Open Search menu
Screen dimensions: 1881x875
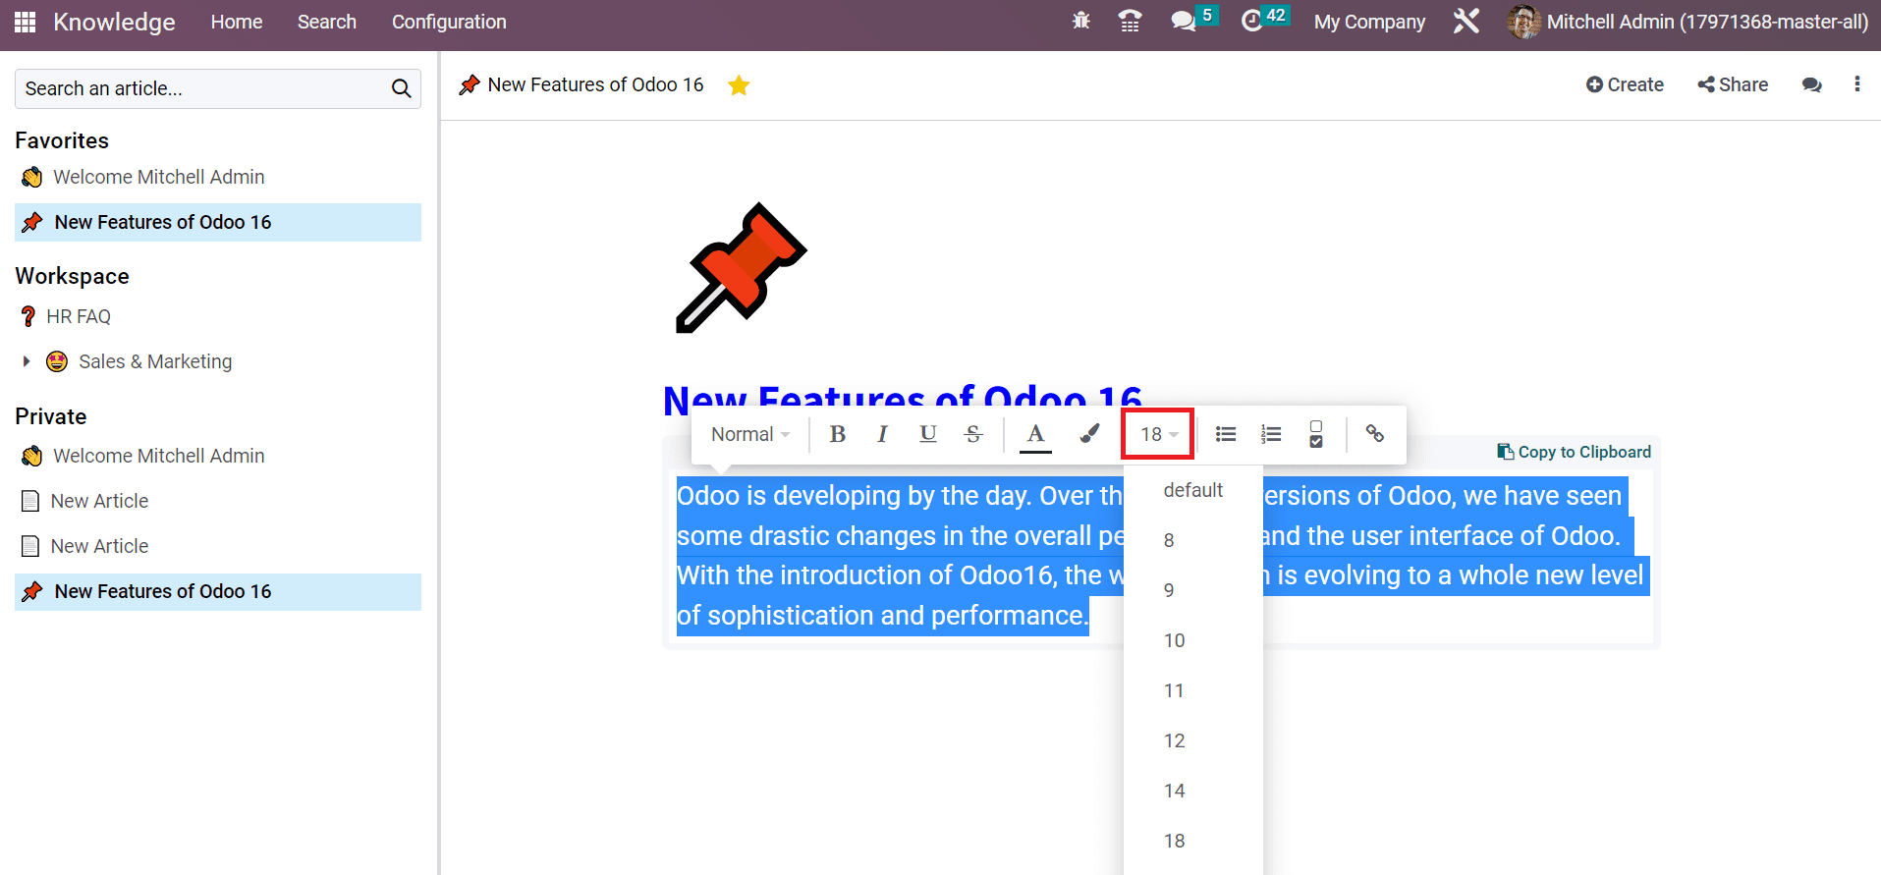click(327, 22)
